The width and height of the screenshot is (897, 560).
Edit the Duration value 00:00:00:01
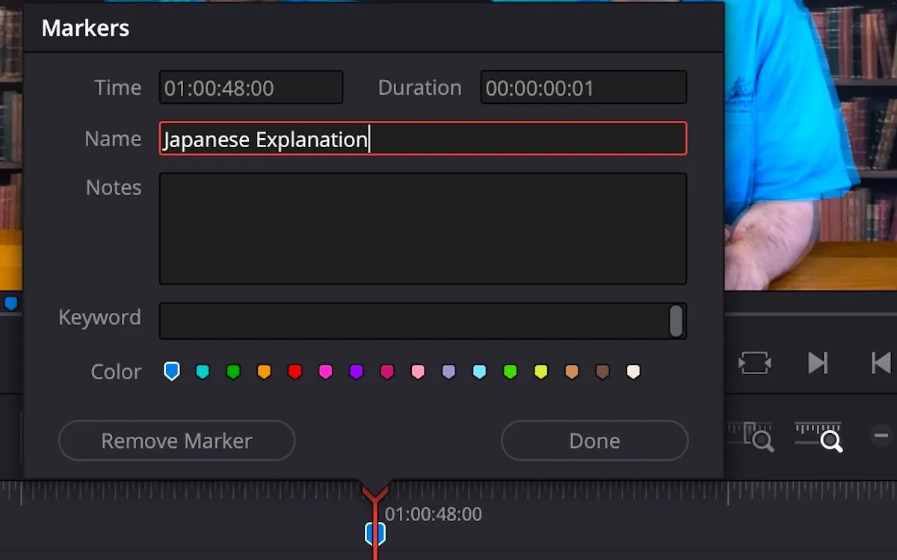coord(583,87)
